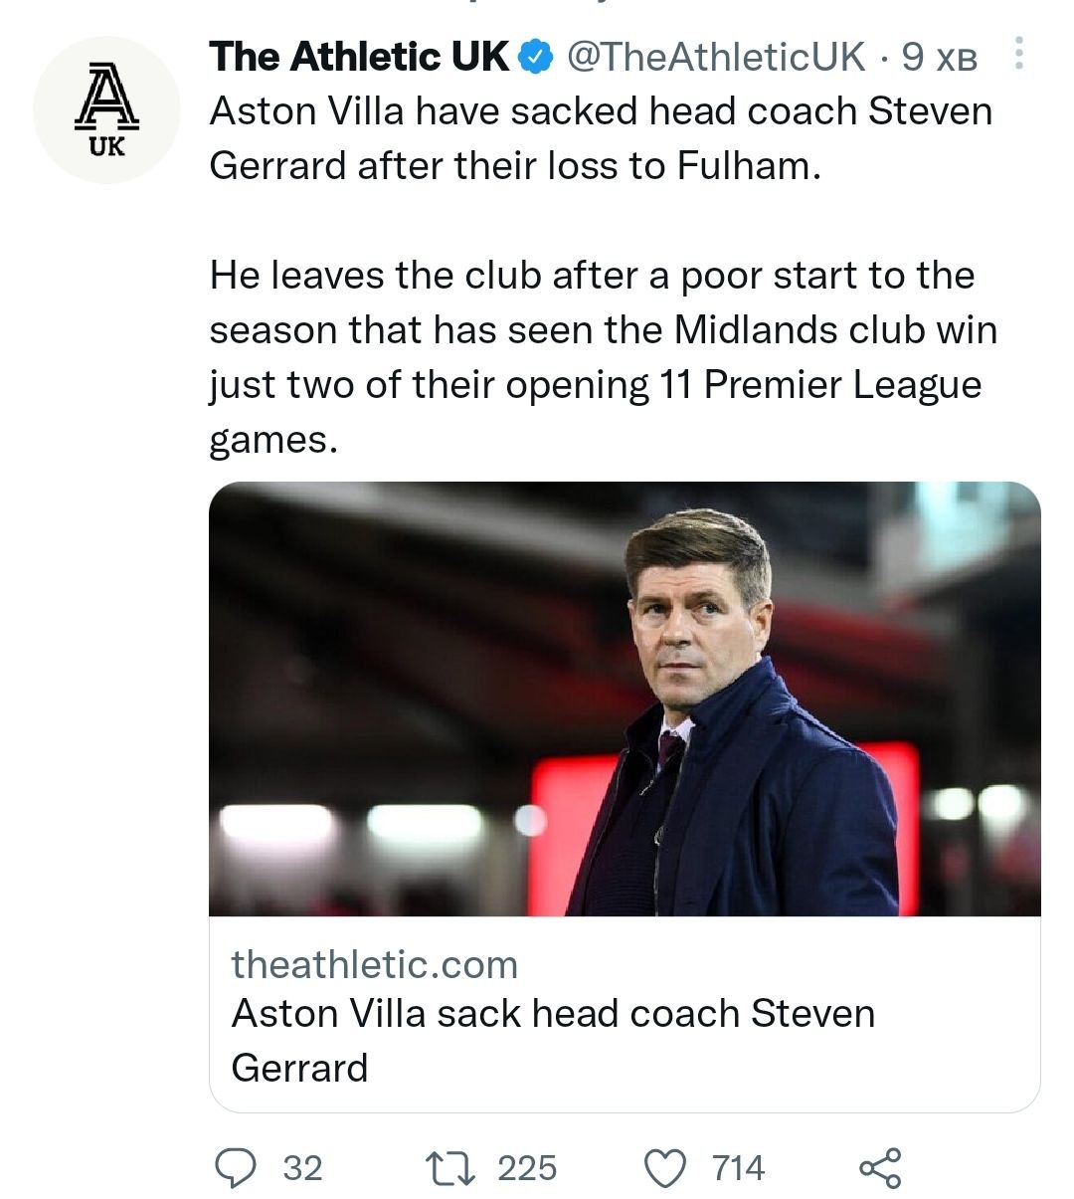Click the 714 likes count
Image resolution: width=1074 pixels, height=1199 pixels.
(739, 1167)
